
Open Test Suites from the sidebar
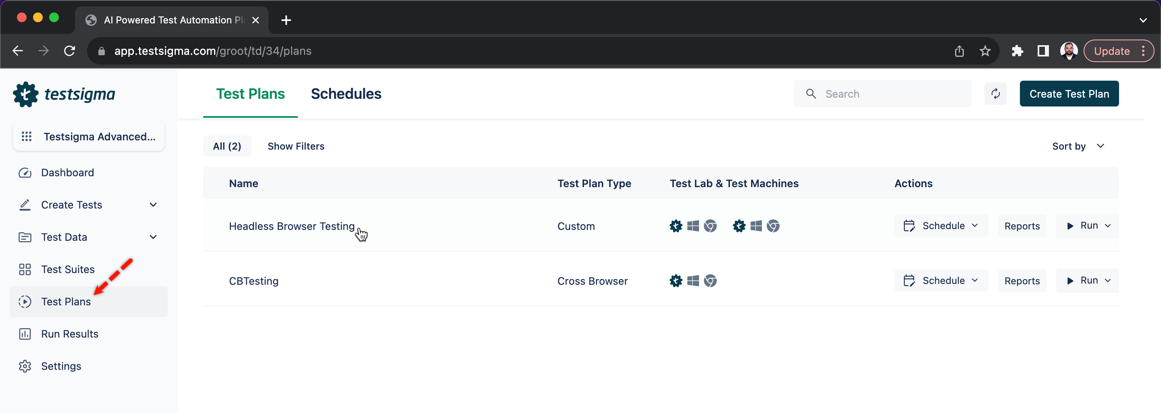[x=88, y=269]
